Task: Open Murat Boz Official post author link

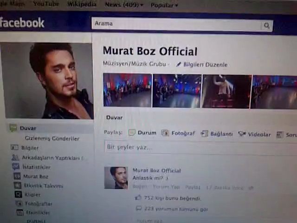Action: tap(157, 171)
